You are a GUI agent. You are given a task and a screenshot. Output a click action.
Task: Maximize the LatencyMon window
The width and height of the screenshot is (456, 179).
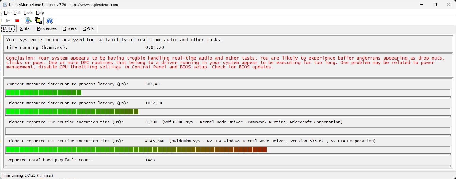click(435, 4)
